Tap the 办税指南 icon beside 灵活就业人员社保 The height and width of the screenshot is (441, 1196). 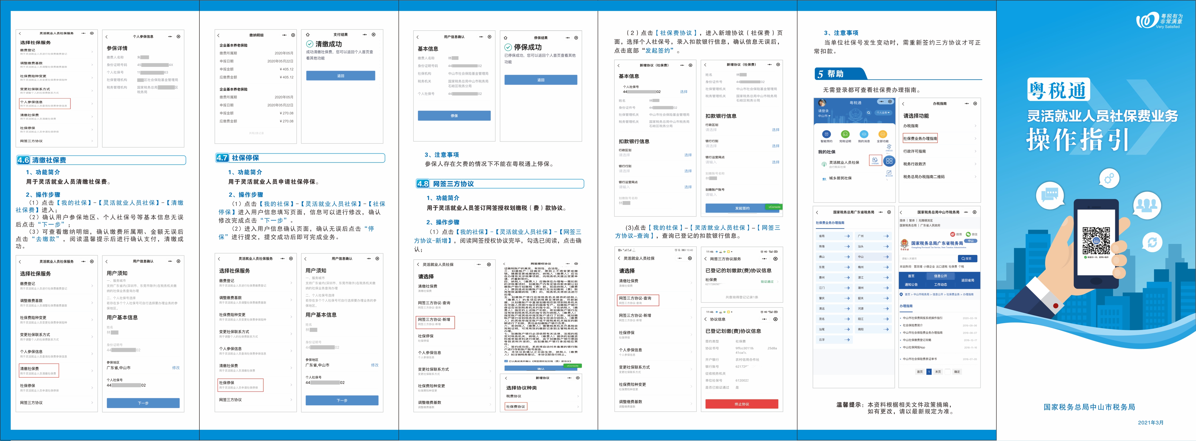pyautogui.click(x=876, y=160)
